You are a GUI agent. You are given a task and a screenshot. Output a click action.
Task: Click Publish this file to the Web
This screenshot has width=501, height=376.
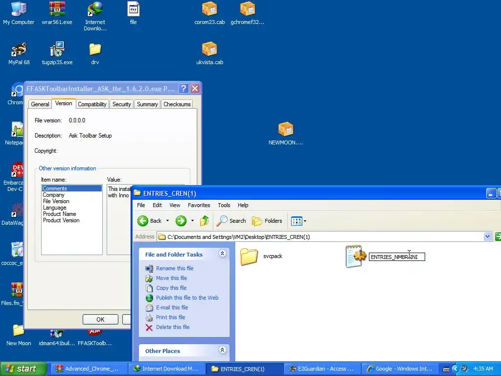pos(187,298)
